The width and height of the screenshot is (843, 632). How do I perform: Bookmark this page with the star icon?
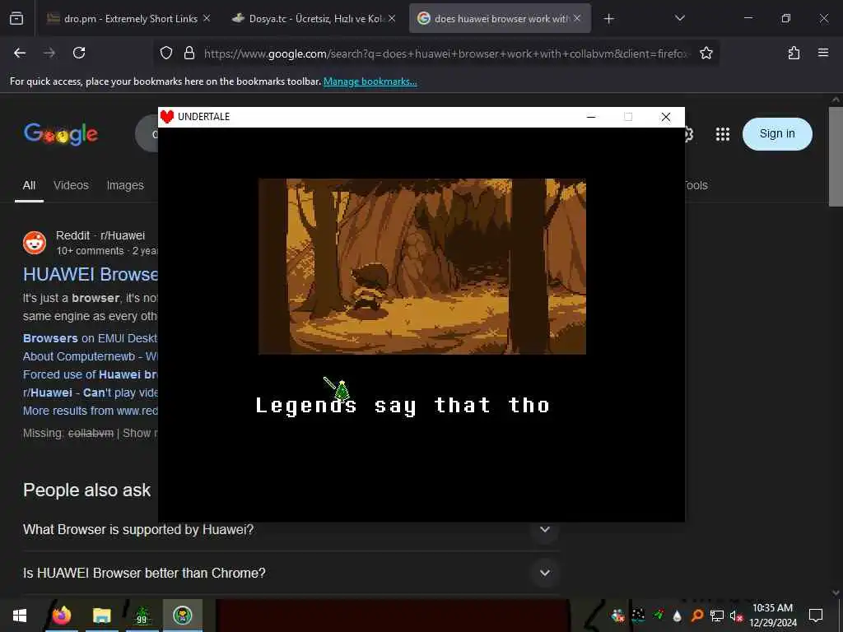point(706,53)
